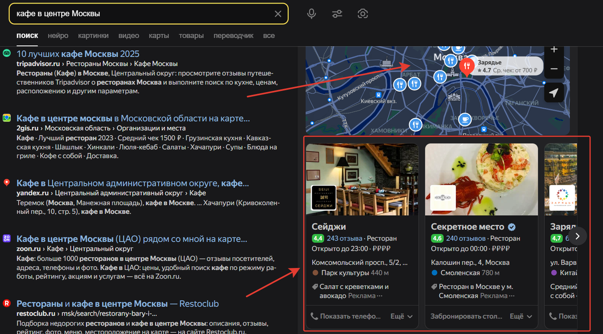Open the «Сейджи» card title

pyautogui.click(x=329, y=226)
